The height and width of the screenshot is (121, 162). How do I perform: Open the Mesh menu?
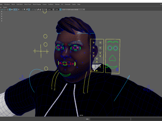pos(13,4)
